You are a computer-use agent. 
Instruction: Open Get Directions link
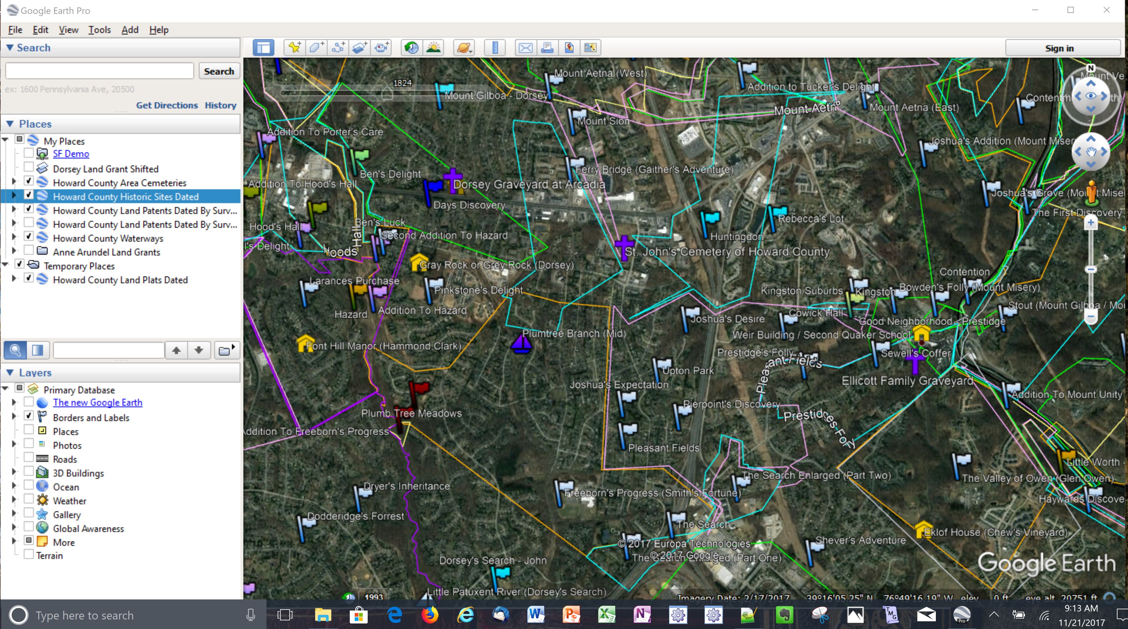167,105
